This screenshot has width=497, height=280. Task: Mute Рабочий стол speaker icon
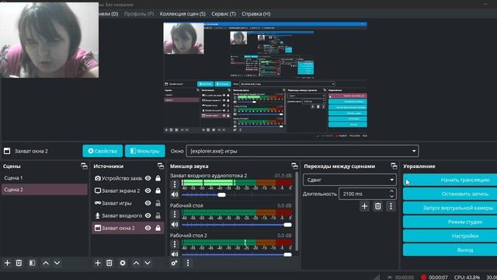pos(175,225)
